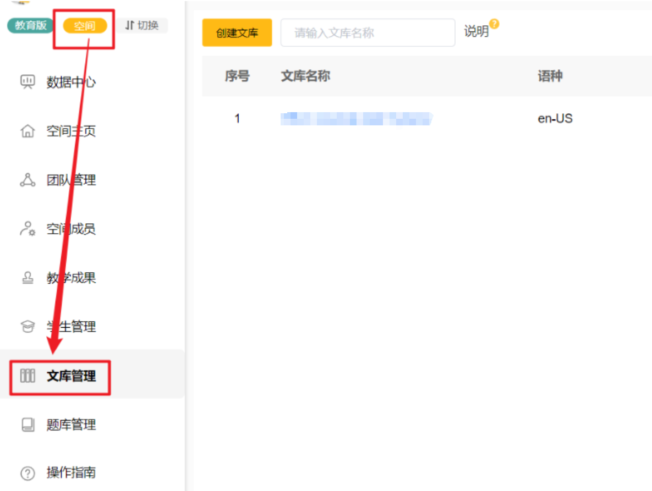Focus the 请输入文库名称 search field

click(x=368, y=33)
